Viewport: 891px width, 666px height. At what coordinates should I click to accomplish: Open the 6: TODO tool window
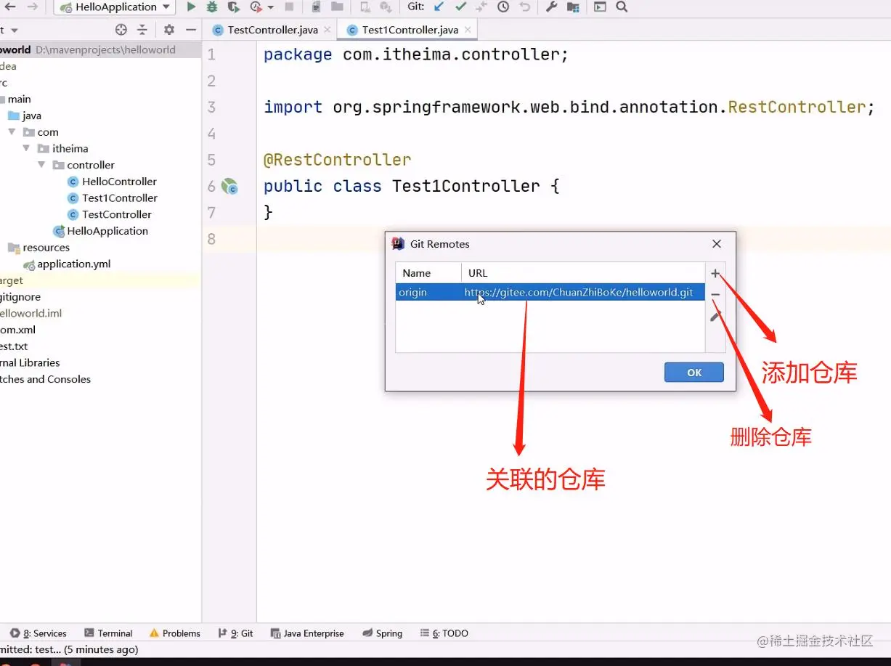coord(444,633)
